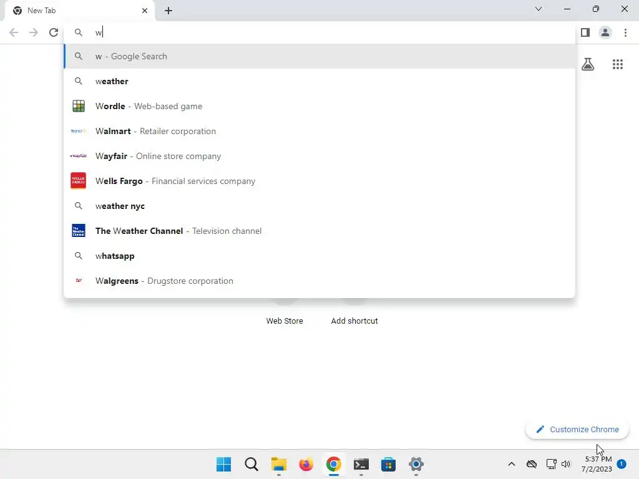
Task: Select The Weather Channel suggestion
Action: click(x=319, y=231)
